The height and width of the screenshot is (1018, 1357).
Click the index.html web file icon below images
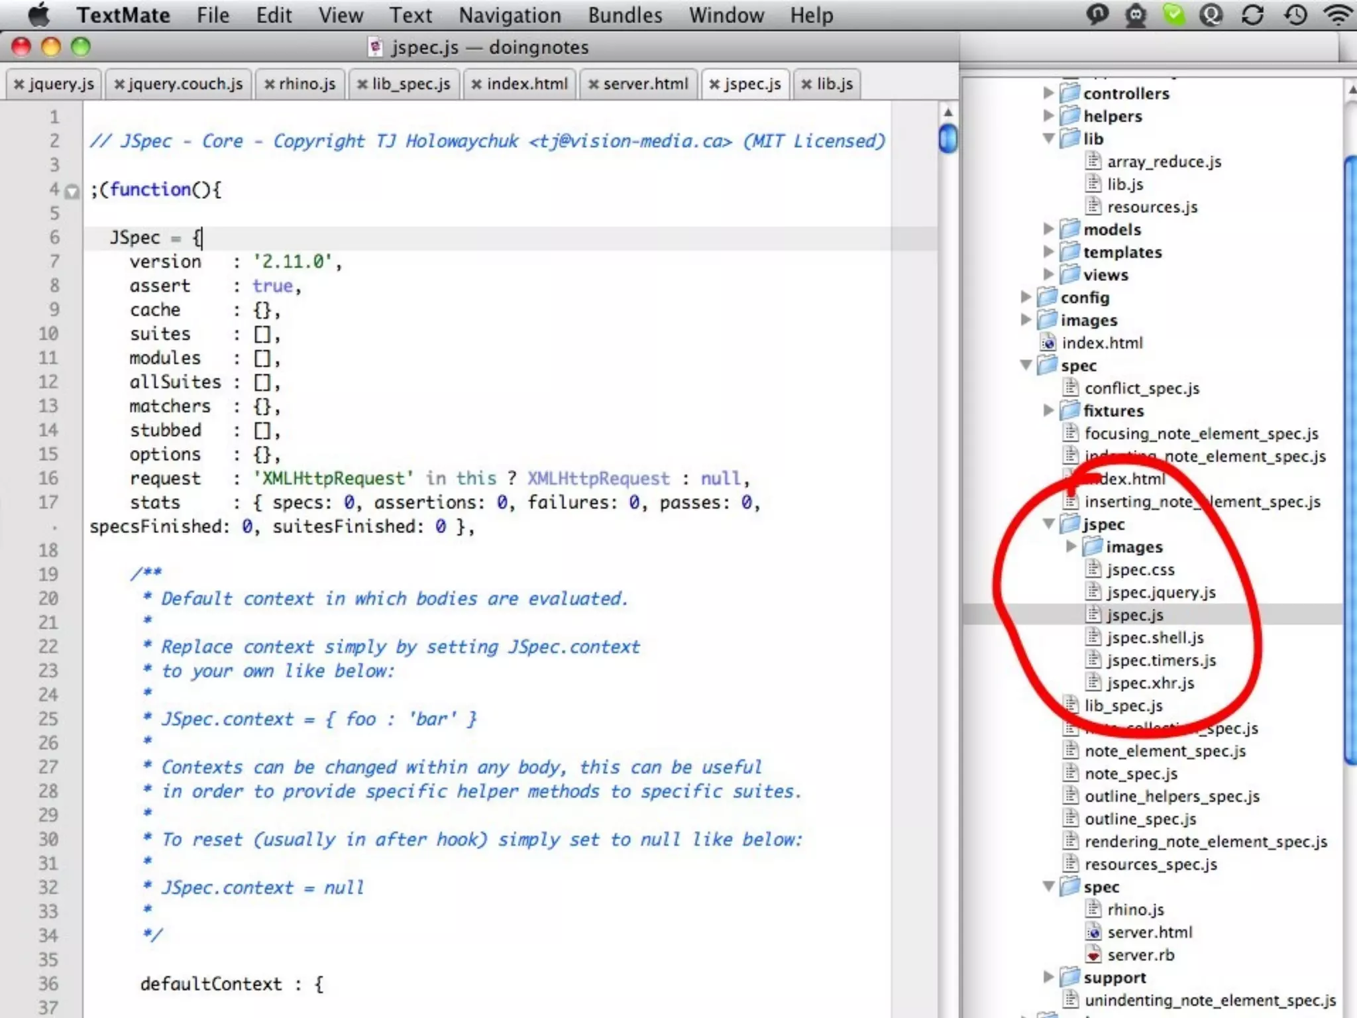pos(1048,343)
